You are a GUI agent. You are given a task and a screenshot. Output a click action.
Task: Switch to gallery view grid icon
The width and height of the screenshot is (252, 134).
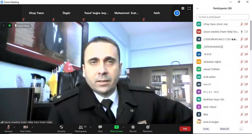(183, 8)
